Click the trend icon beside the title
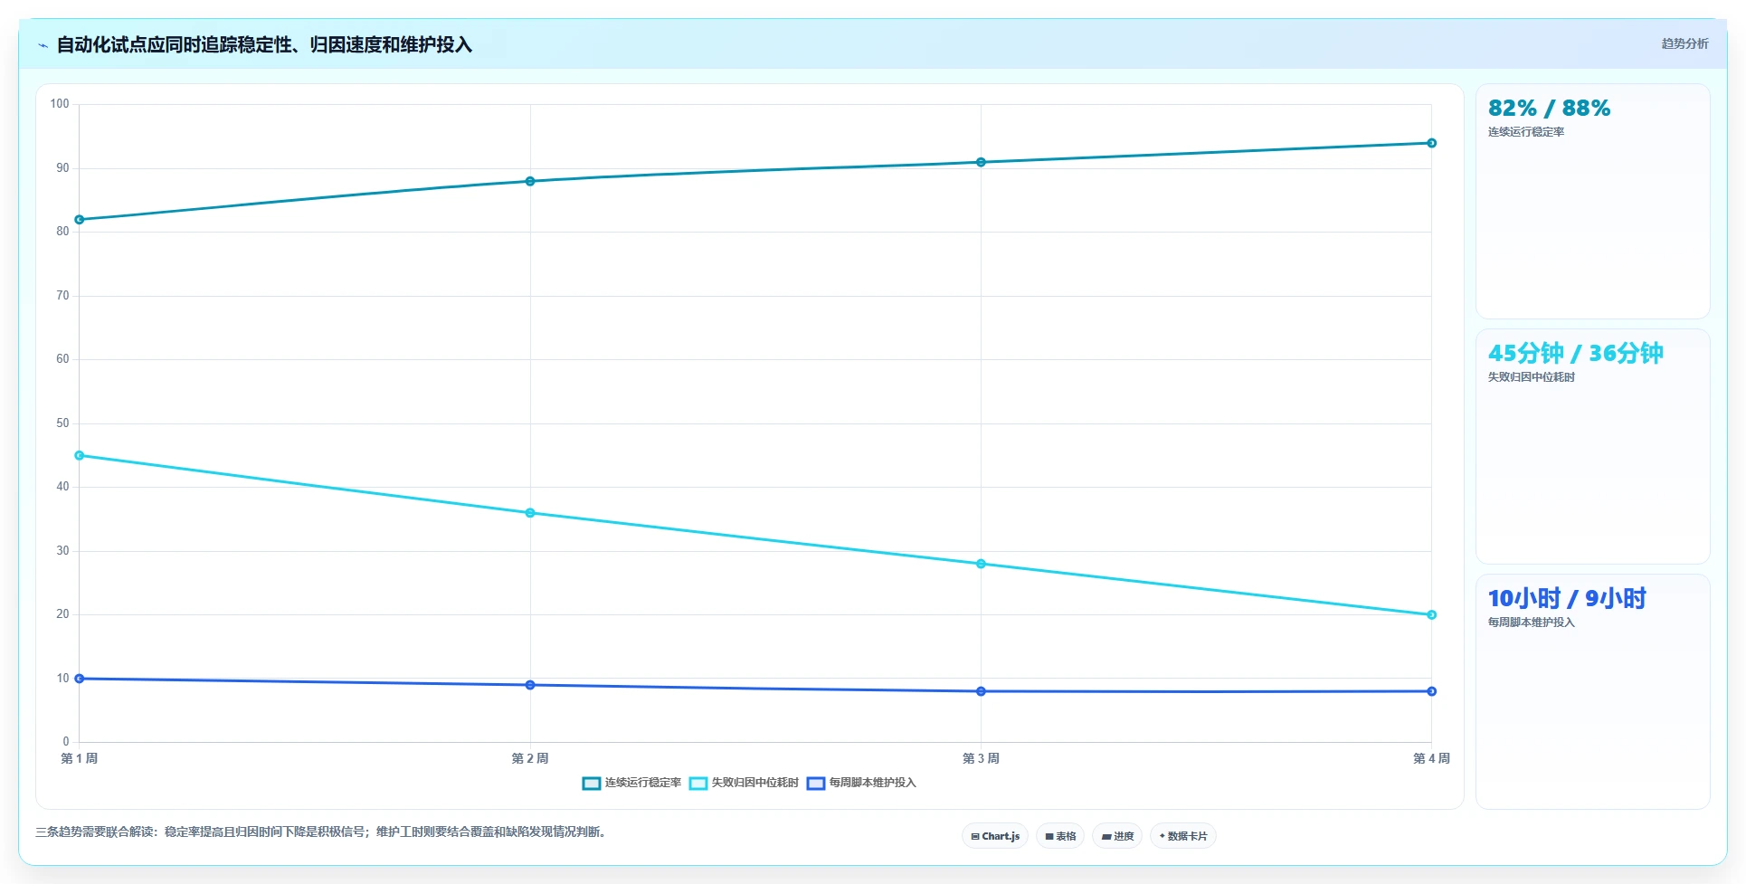This screenshot has height=884, width=1746. tap(43, 45)
